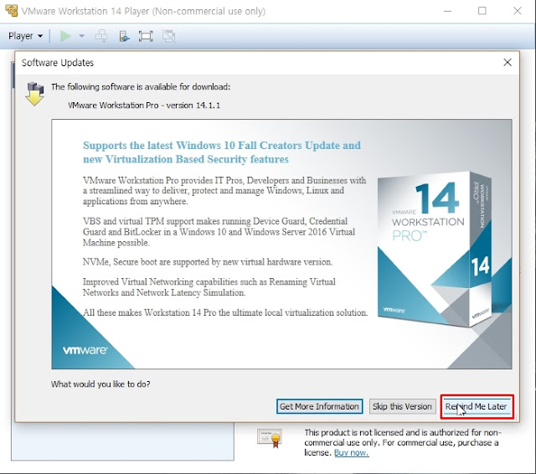Click the VMware Player title bar icon

[x=11, y=11]
